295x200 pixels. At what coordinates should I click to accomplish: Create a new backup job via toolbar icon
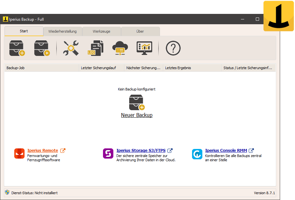(17, 48)
